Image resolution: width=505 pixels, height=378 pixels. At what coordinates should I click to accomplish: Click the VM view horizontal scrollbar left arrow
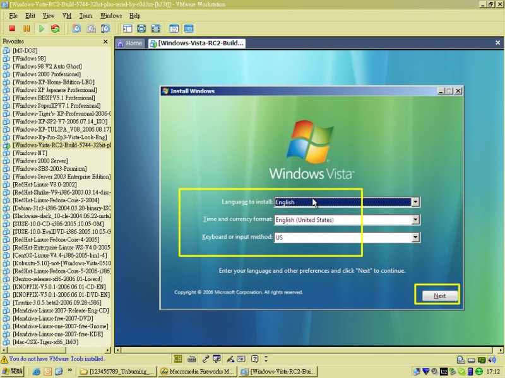[118, 350]
